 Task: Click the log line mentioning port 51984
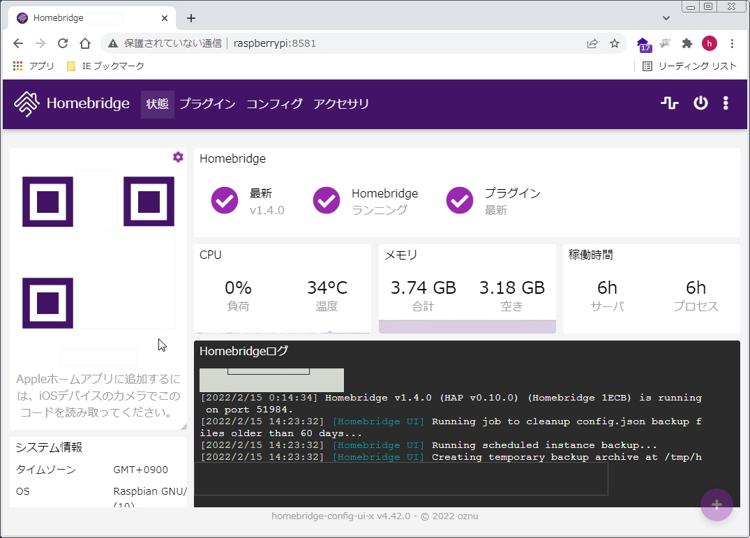click(x=451, y=403)
